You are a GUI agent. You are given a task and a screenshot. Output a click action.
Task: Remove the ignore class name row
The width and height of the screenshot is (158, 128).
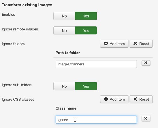click(146, 119)
